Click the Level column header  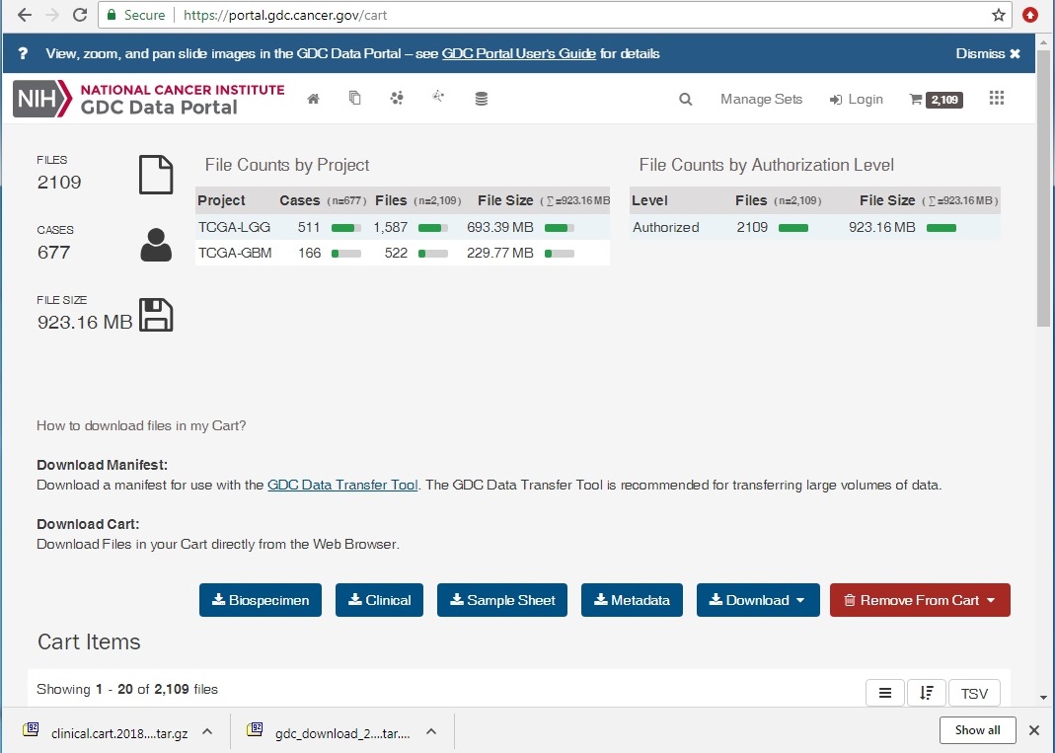(x=649, y=200)
